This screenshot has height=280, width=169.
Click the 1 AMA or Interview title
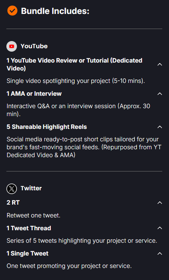pos(34,93)
